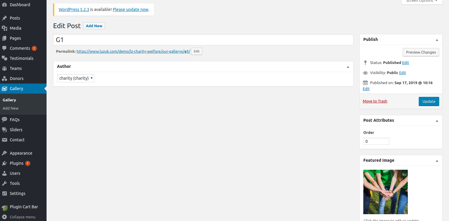Open the Appearance menu
The width and height of the screenshot is (449, 221).
pos(23,153)
